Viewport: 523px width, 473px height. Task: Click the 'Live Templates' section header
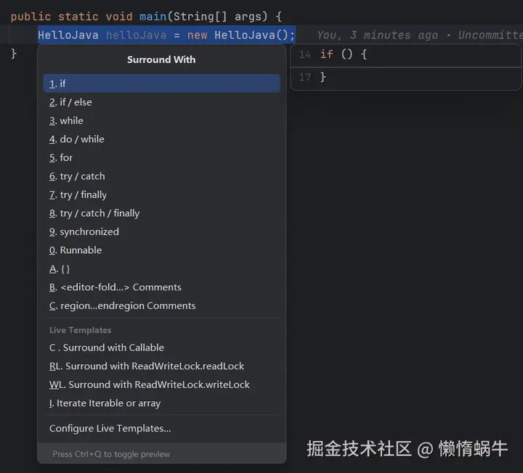click(x=81, y=330)
